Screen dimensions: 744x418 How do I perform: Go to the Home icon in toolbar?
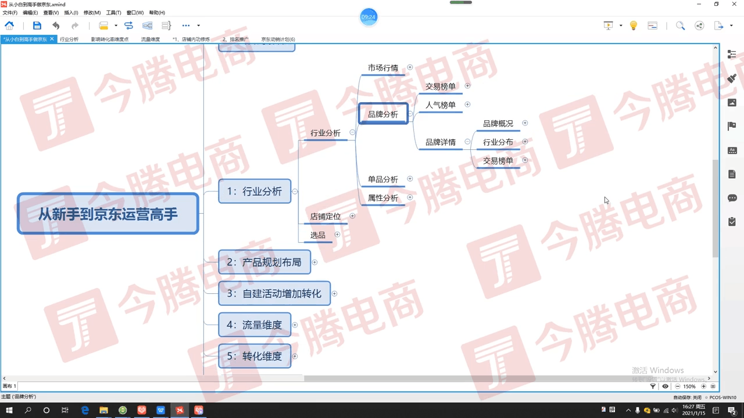tap(9, 26)
